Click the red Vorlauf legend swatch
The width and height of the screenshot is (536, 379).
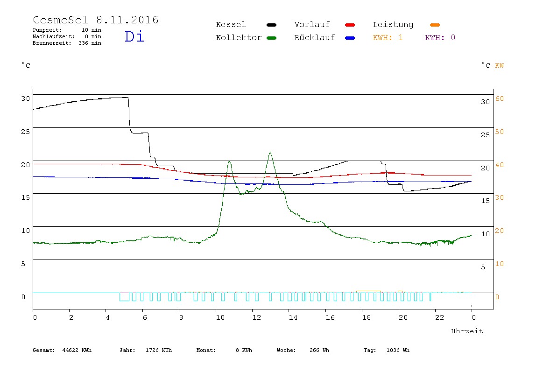tap(350, 25)
